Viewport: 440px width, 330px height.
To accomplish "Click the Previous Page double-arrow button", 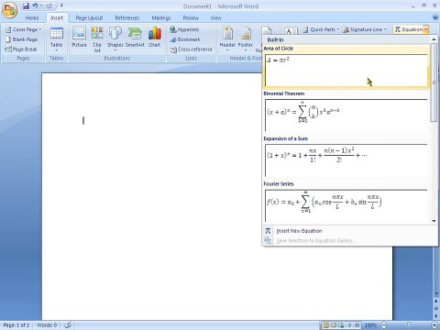I will tap(436, 302).
